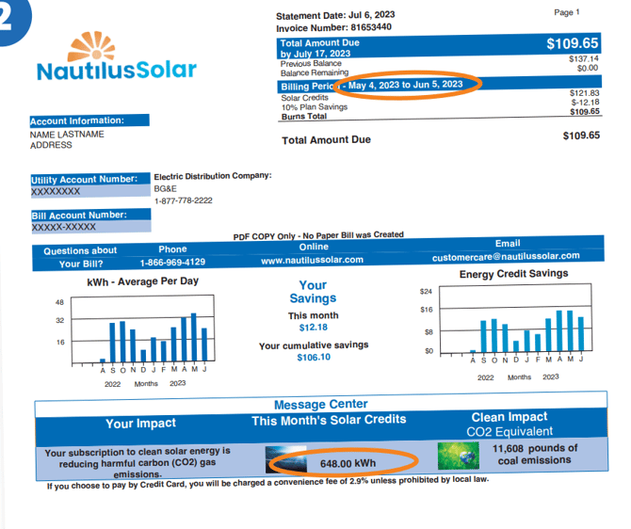The width and height of the screenshot is (631, 529).
Task: Click the Solar Credits amount $121.83
Action: (584, 93)
